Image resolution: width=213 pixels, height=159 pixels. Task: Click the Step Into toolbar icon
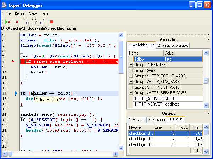[x=27, y=22]
